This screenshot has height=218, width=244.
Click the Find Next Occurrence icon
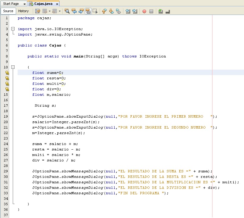click(x=81, y=11)
